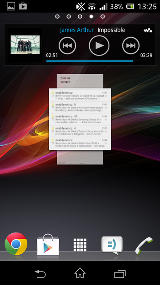This screenshot has width=160, height=285.
Task: Open the Phone dialer icon
Action: 144,245
